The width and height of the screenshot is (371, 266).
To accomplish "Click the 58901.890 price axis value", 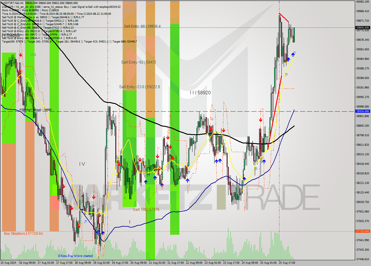I will [x=363, y=116].
